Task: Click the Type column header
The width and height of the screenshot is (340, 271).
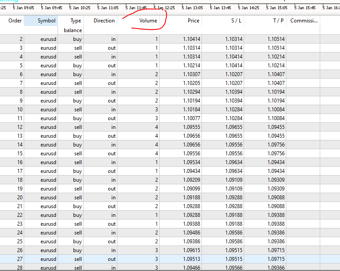Action: pyautogui.click(x=76, y=21)
